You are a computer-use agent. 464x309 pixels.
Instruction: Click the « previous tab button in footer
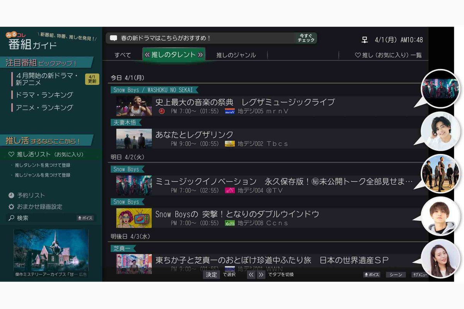(x=251, y=275)
